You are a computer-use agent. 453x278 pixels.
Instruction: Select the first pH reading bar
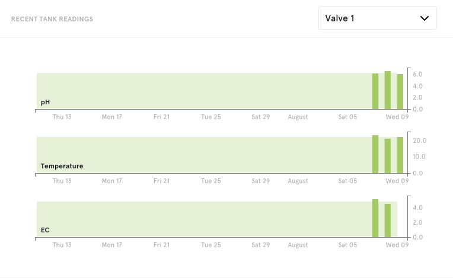tap(375, 91)
